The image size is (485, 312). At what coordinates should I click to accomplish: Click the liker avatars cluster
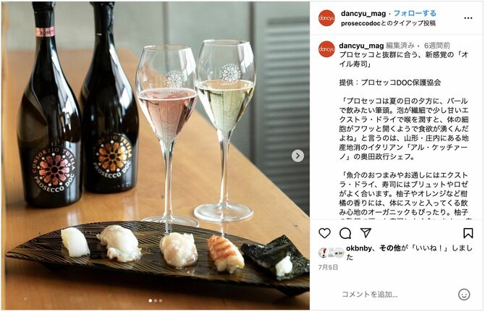[x=331, y=253]
